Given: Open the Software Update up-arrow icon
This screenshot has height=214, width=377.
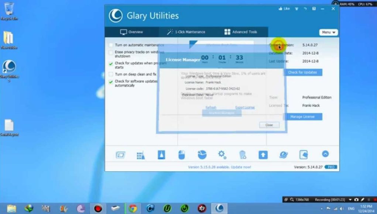Looking at the screenshot, I should coord(263,155).
